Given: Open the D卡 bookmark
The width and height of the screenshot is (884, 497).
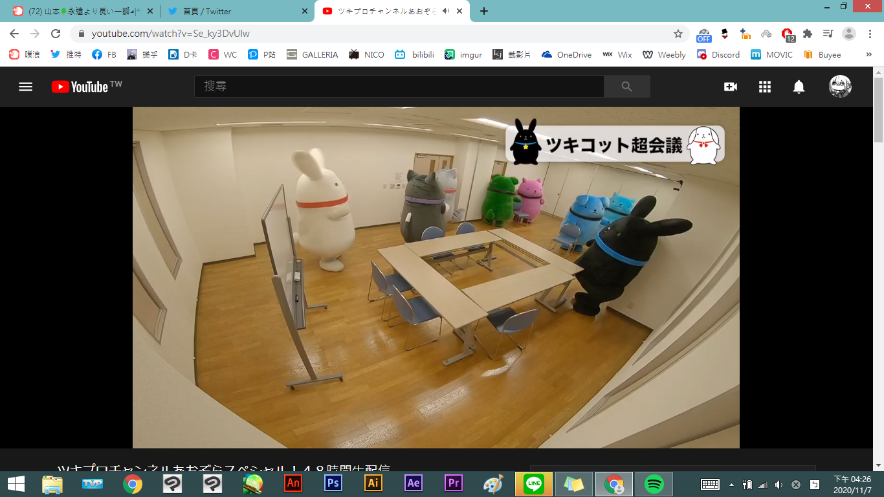Looking at the screenshot, I should [x=183, y=55].
